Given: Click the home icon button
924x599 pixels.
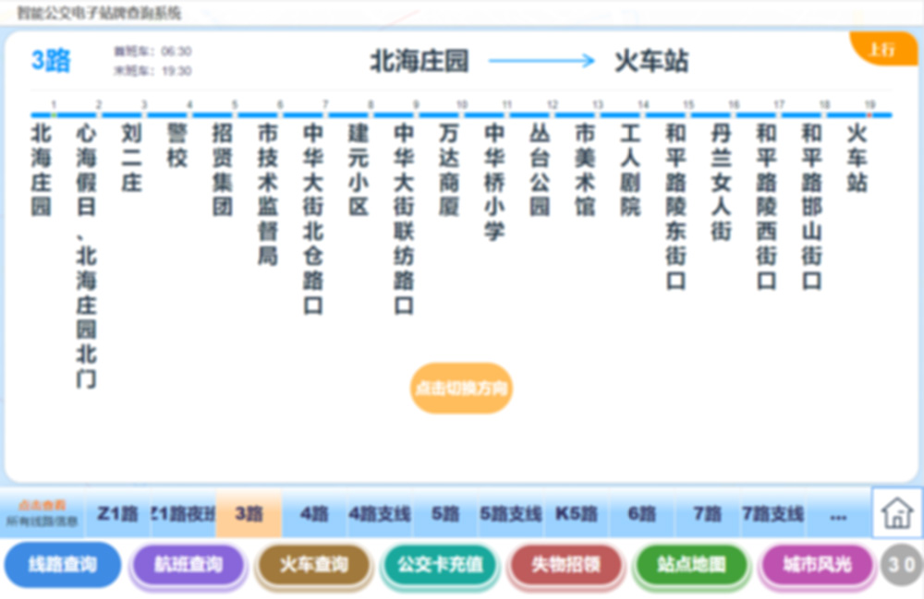Looking at the screenshot, I should (x=896, y=513).
